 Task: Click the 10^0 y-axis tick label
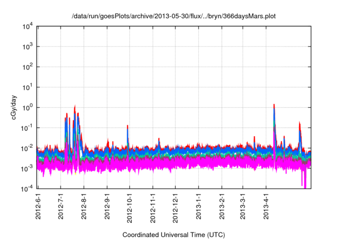coord(27,107)
